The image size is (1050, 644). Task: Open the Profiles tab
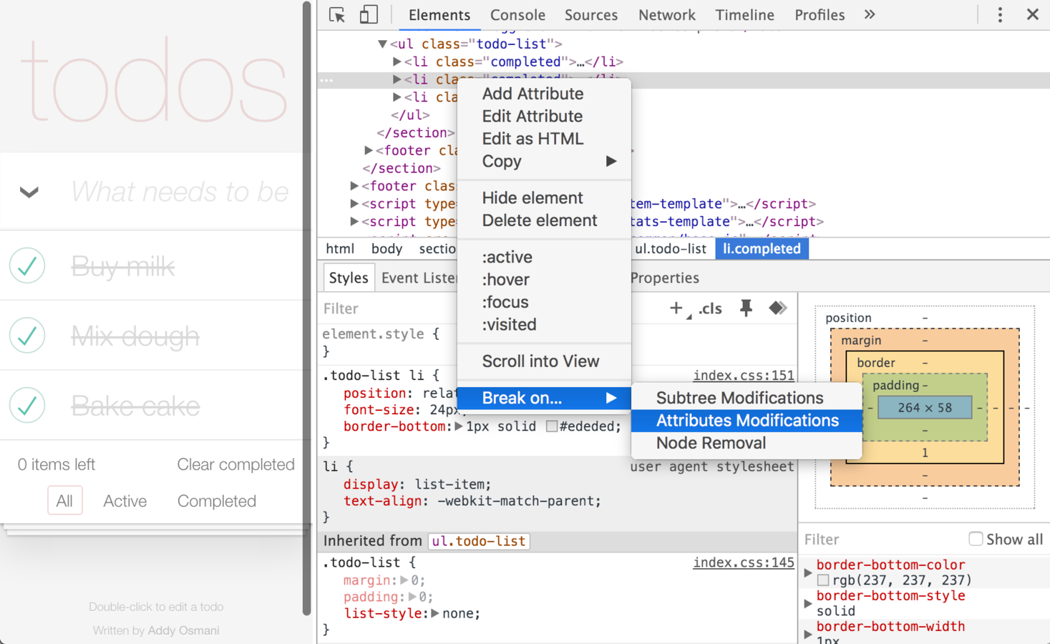click(820, 15)
